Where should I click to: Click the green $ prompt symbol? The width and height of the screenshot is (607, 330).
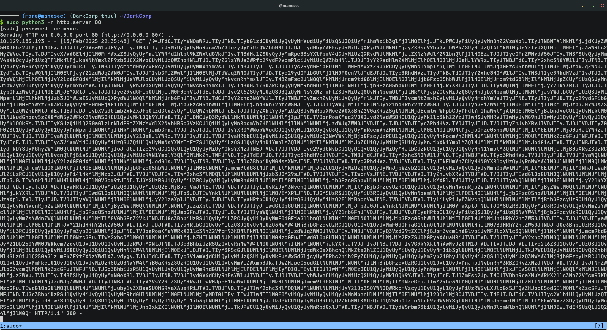2,22
